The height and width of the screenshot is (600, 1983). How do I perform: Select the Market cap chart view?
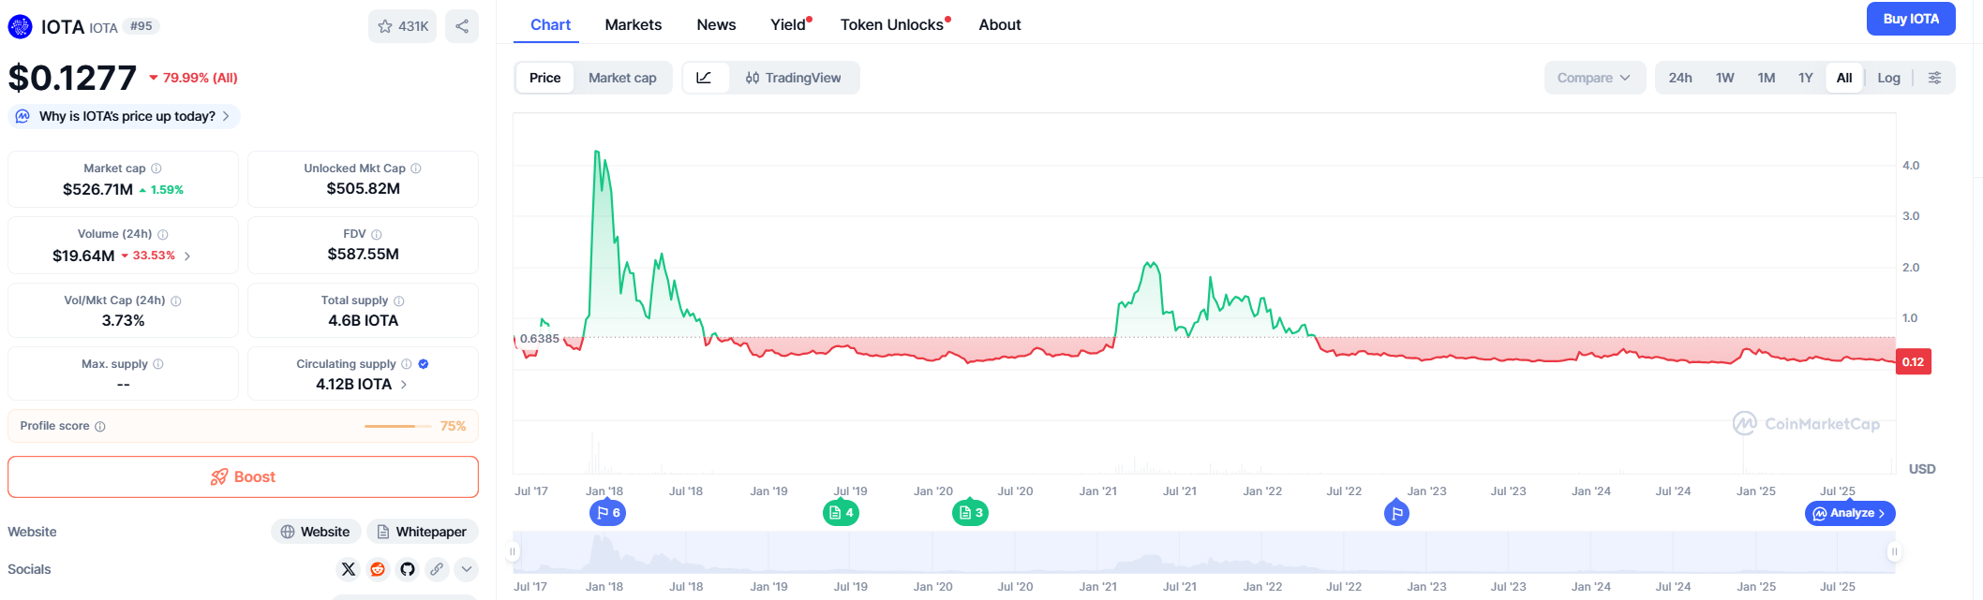click(622, 78)
